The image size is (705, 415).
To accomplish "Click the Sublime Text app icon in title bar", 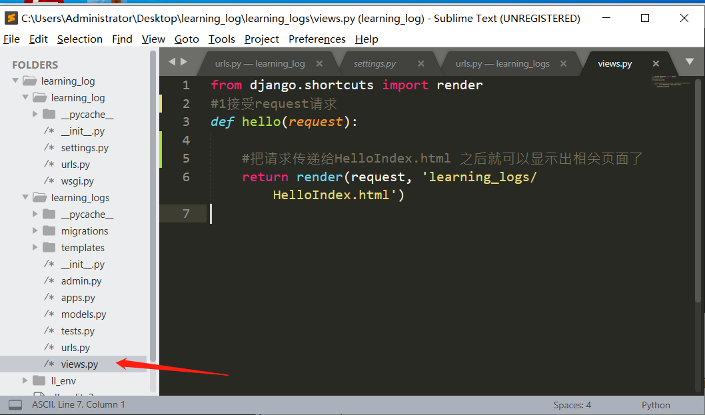I will pos(11,18).
